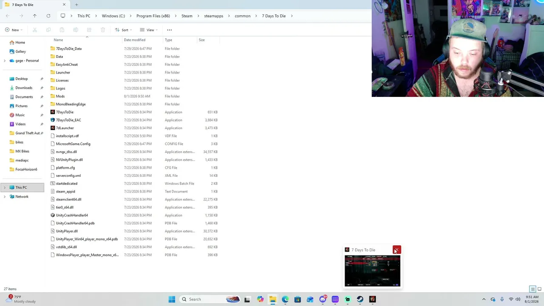Click the PC icon in the address bar
This screenshot has height=306, width=544.
[x=63, y=16]
